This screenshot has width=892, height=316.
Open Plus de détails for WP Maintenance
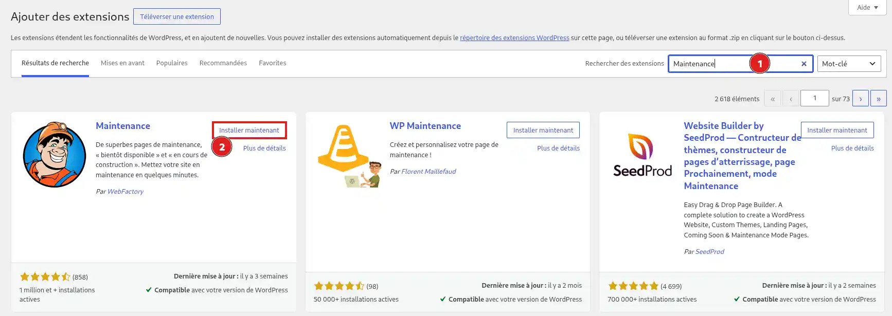[558, 148]
